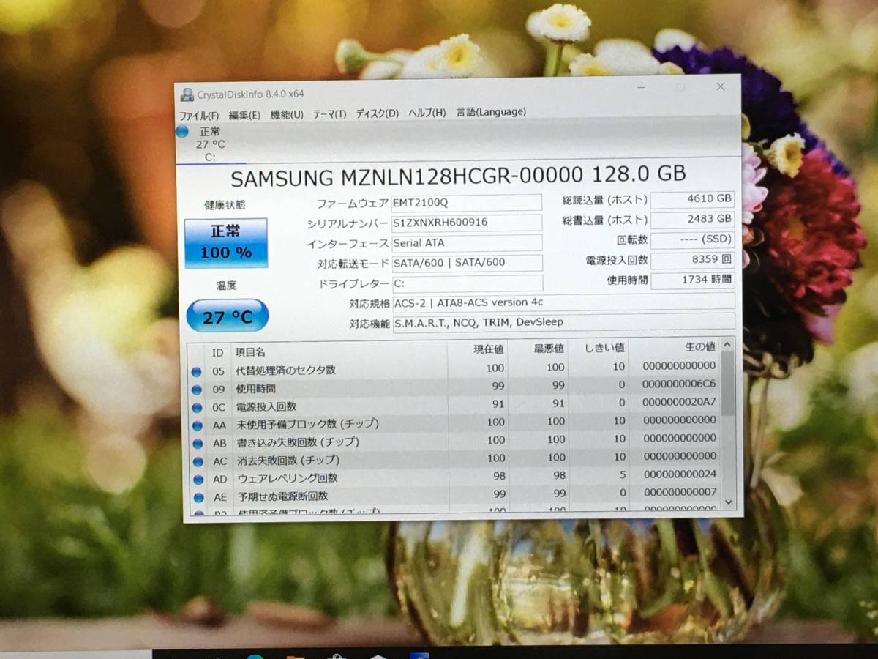Screen dimensions: 878x659
Task: Click the status dot beside 使用時間 attribute
Action: coord(197,388)
